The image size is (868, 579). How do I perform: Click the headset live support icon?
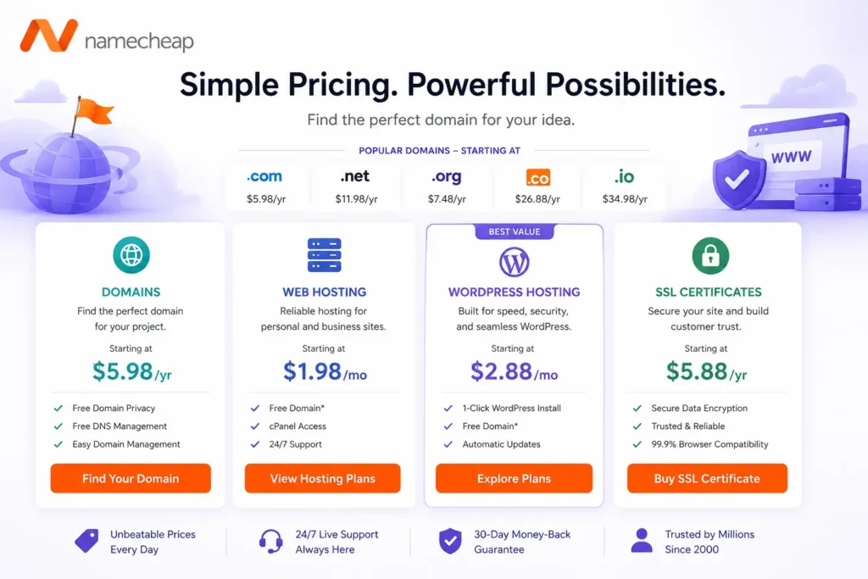pyautogui.click(x=270, y=542)
